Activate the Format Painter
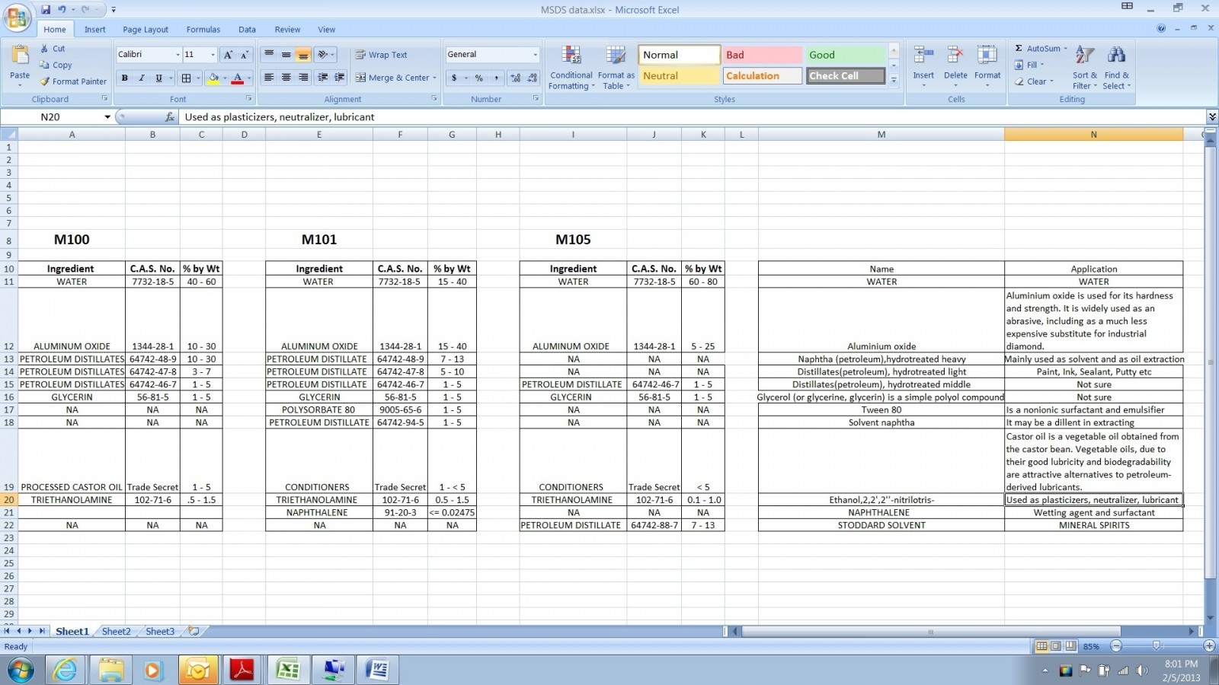Image resolution: width=1219 pixels, height=685 pixels. click(x=73, y=81)
